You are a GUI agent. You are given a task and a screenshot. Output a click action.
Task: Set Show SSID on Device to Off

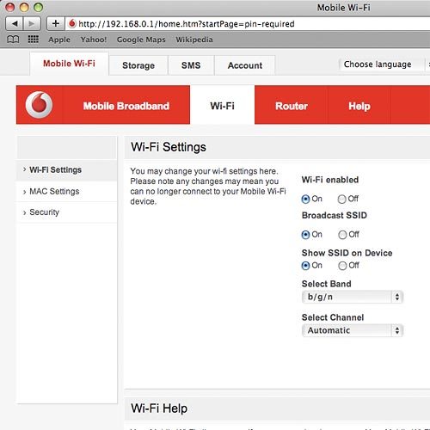point(342,266)
